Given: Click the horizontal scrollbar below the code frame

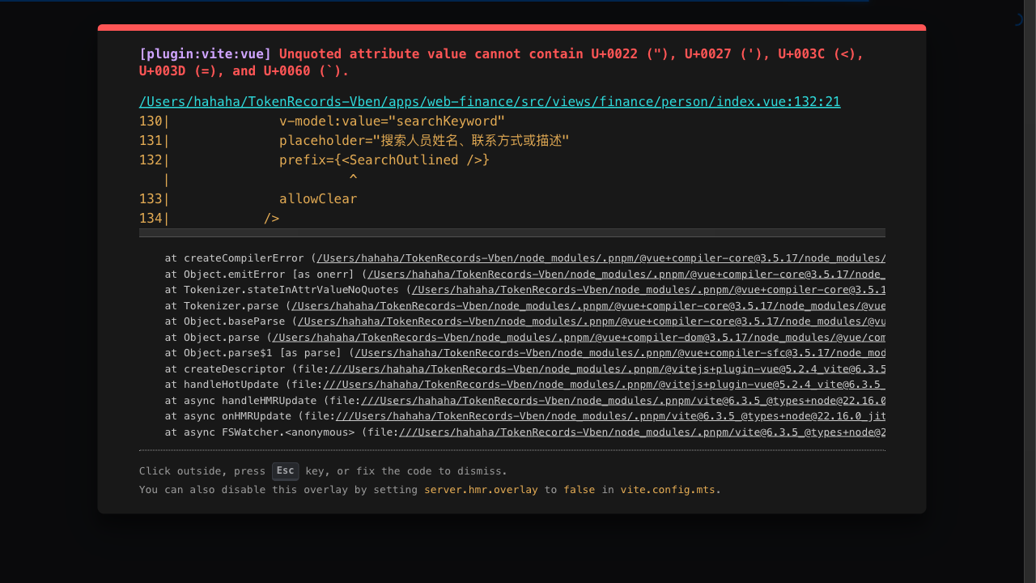Looking at the screenshot, I should click(x=512, y=233).
